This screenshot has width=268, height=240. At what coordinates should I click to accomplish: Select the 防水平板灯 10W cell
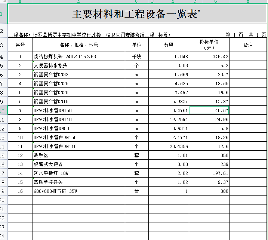coord(78,173)
